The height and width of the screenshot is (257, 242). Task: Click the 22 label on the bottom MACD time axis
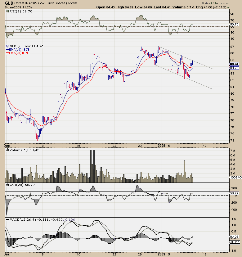click(114, 255)
